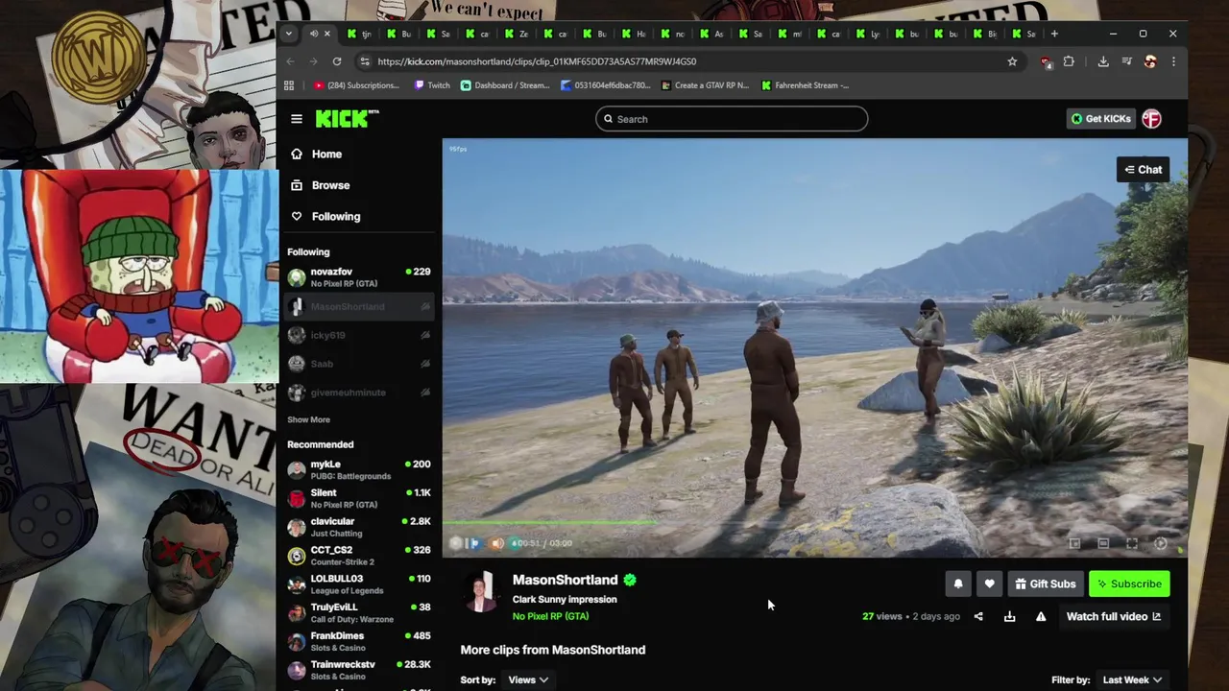Image resolution: width=1229 pixels, height=691 pixels.
Task: Open the Kick sidebar hamburger menu
Action: [x=297, y=119]
